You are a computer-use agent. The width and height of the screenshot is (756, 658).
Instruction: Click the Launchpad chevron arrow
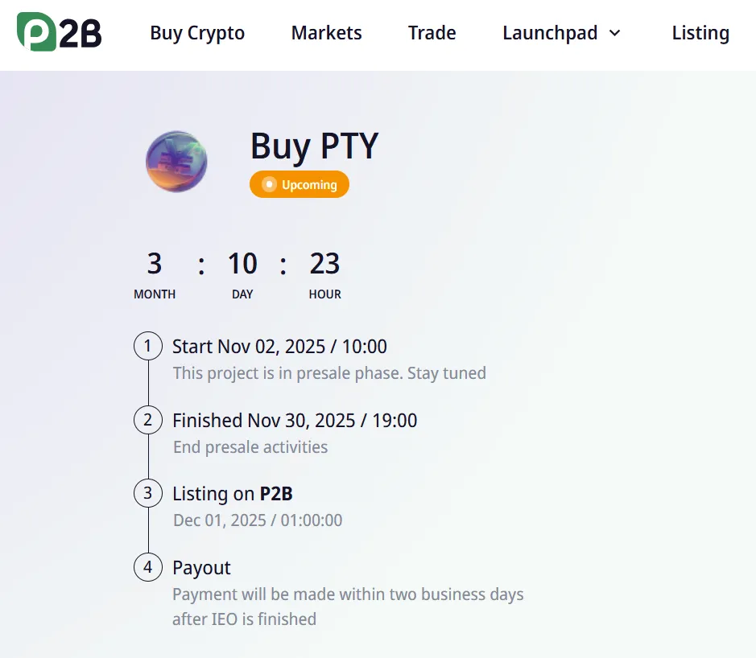(x=615, y=33)
